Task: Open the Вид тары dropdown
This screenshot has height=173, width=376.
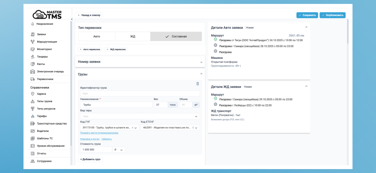Action: (140, 116)
